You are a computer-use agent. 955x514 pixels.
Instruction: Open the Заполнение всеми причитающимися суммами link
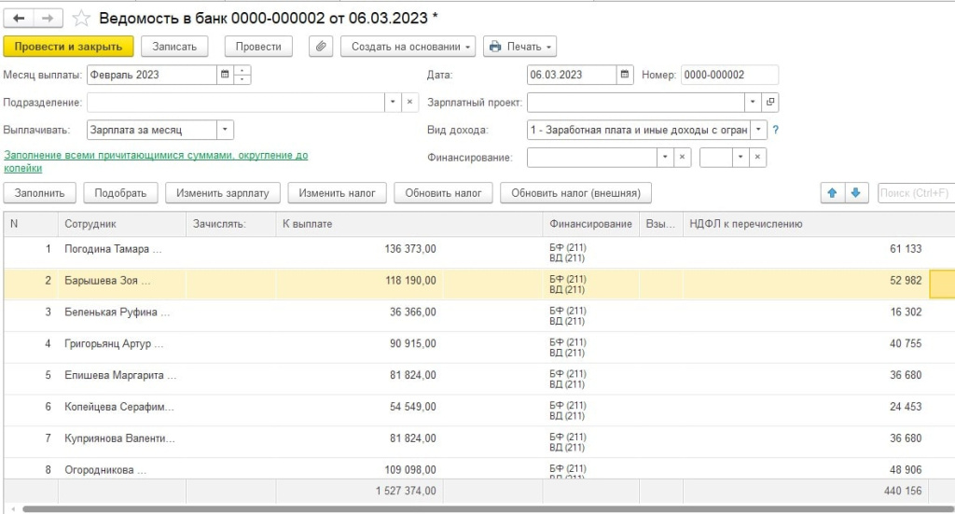[156, 161]
